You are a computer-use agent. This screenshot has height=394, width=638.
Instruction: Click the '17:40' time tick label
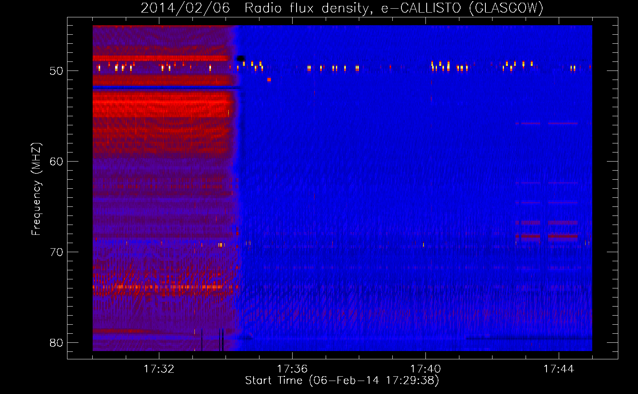425,369
